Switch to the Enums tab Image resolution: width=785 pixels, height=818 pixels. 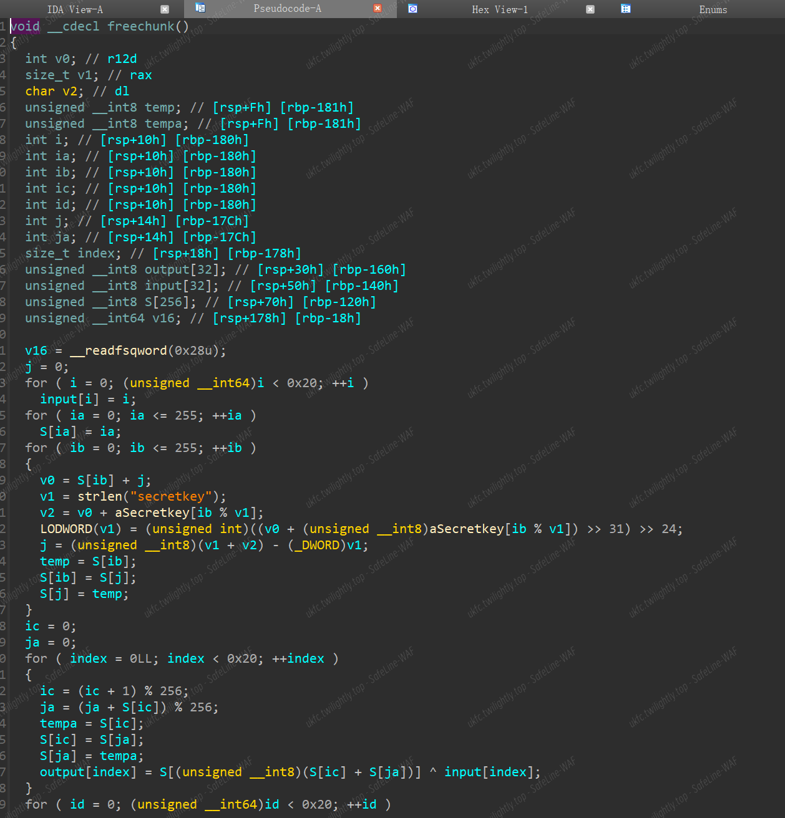tap(713, 9)
